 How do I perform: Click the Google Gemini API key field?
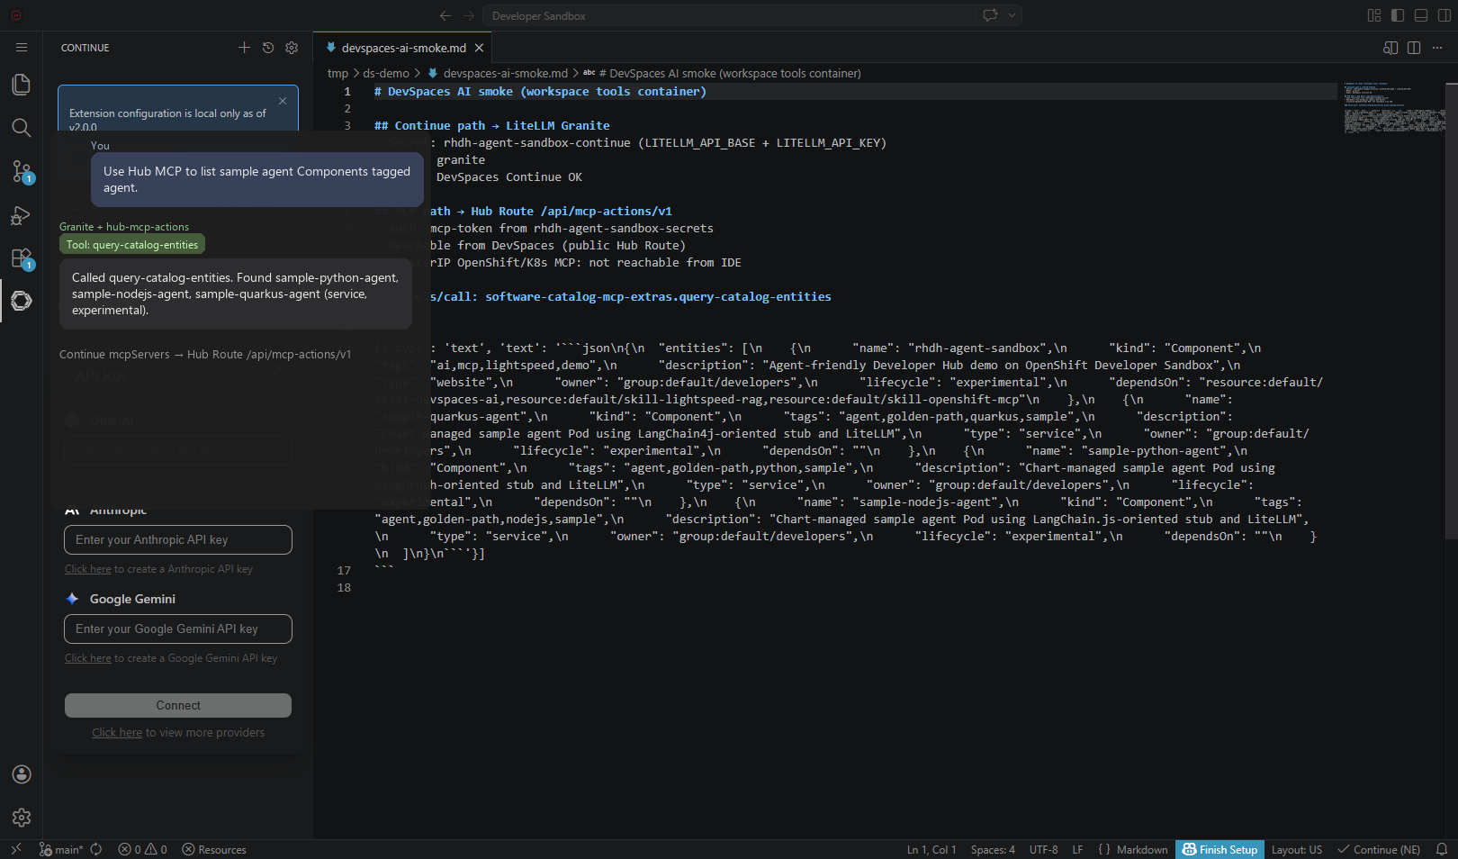coord(178,628)
